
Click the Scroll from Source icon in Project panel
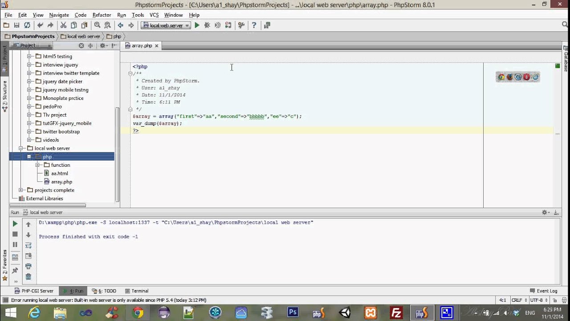click(x=81, y=45)
